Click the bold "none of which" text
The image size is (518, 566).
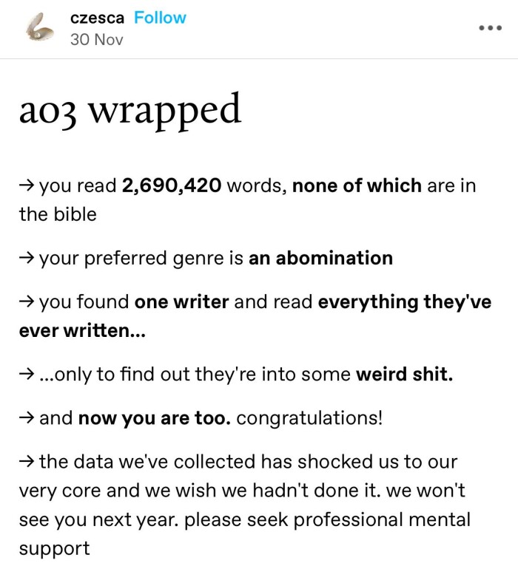coord(357,186)
